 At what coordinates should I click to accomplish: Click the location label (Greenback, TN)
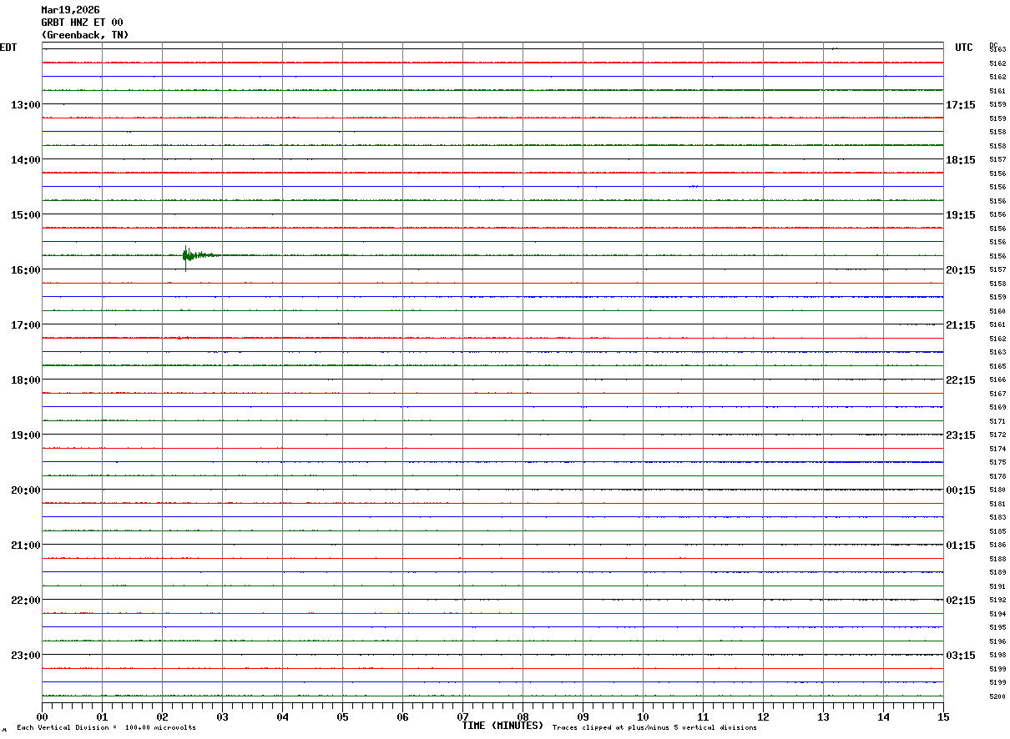point(85,35)
